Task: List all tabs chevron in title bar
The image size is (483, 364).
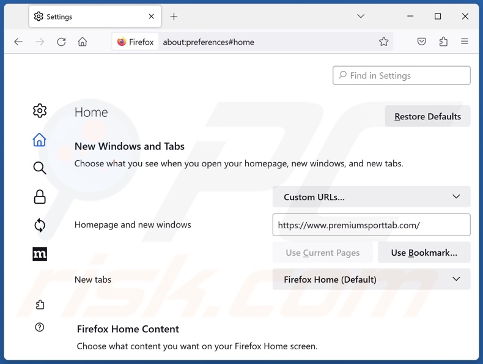Action: pyautogui.click(x=361, y=16)
